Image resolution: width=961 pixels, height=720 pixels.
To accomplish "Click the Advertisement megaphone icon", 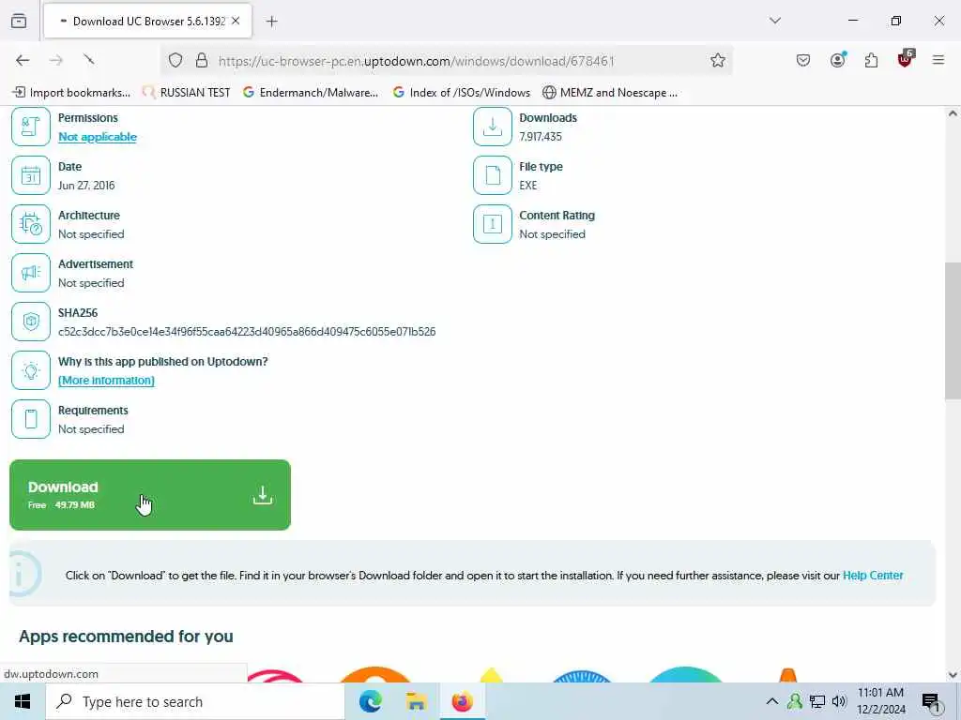I will 31,273.
